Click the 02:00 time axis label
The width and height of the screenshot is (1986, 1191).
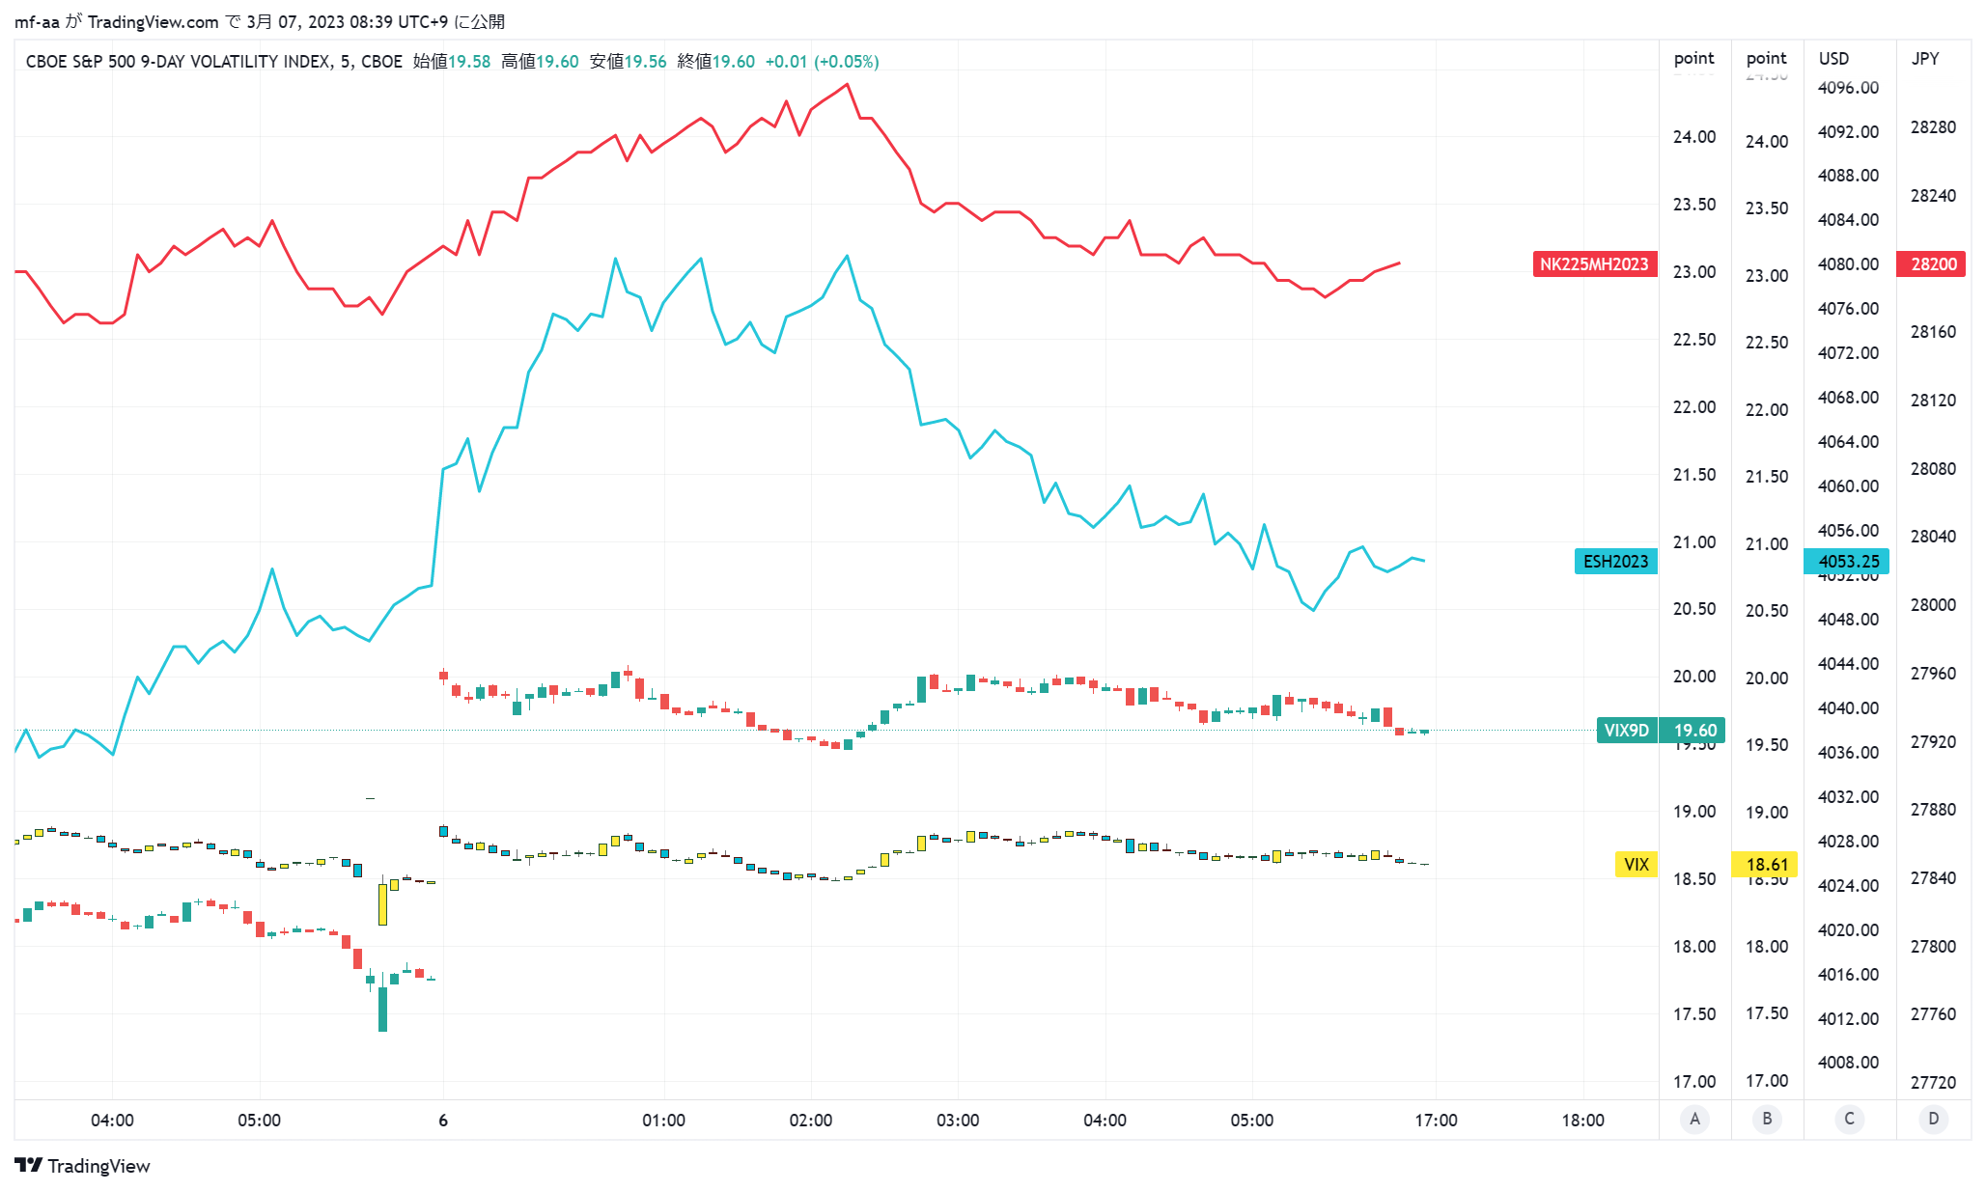click(x=810, y=1121)
